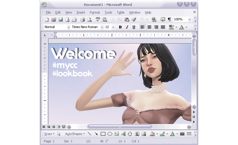Open Print Preview magnifier icon

click(89, 19)
